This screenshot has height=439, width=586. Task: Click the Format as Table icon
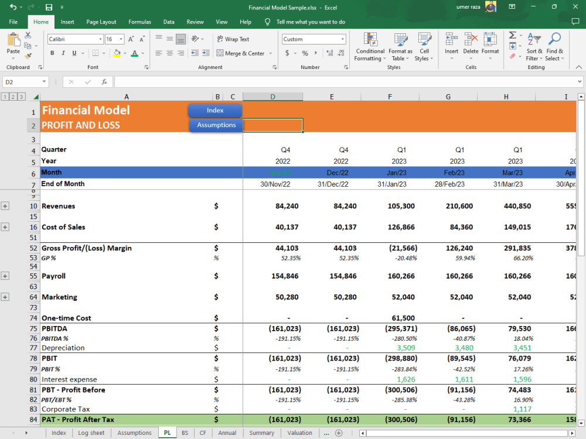point(400,47)
